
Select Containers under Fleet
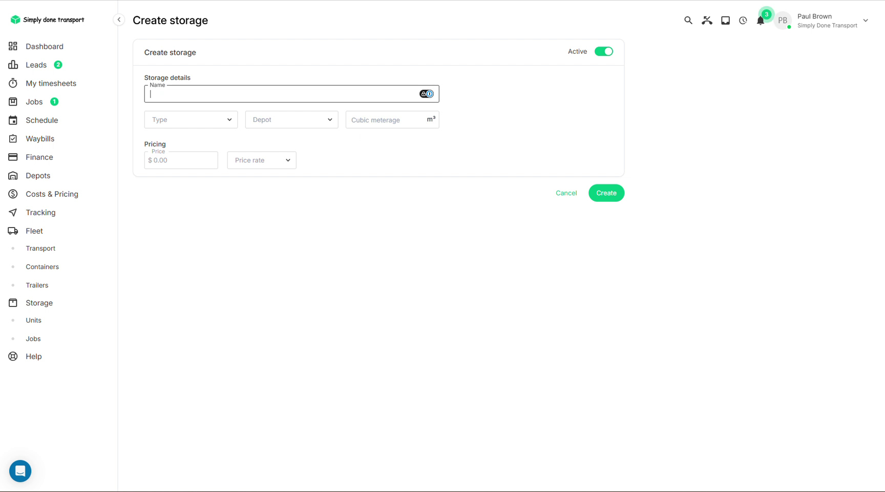click(x=42, y=266)
